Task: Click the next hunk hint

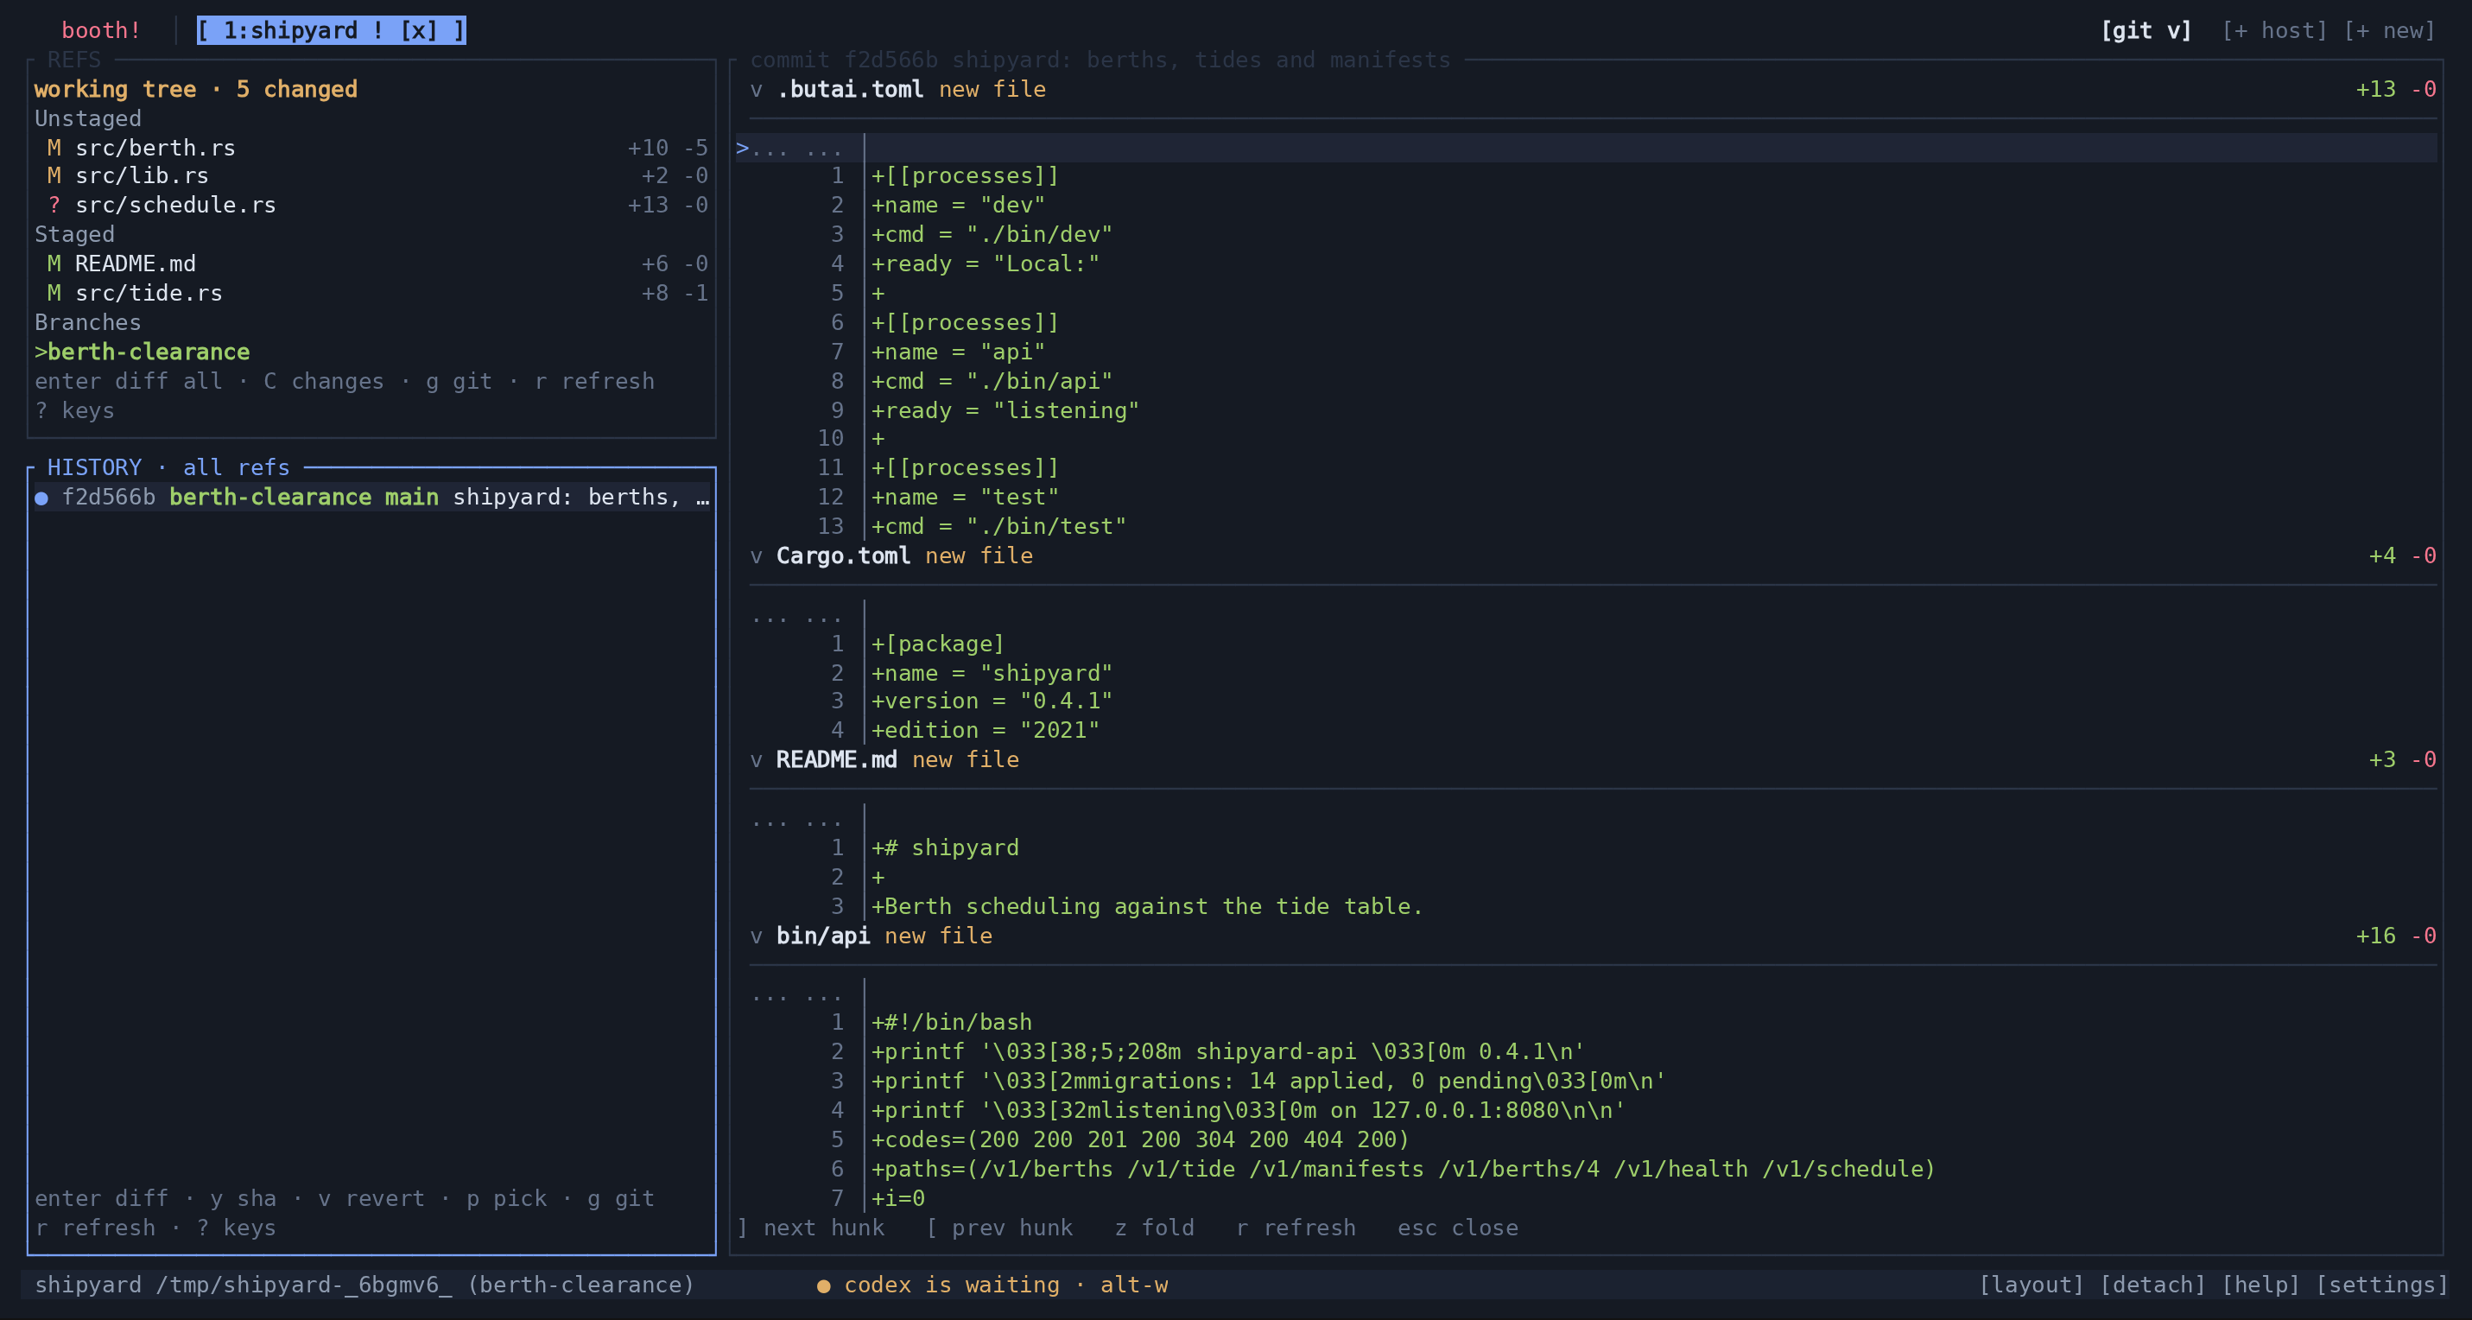Action: coord(811,1228)
